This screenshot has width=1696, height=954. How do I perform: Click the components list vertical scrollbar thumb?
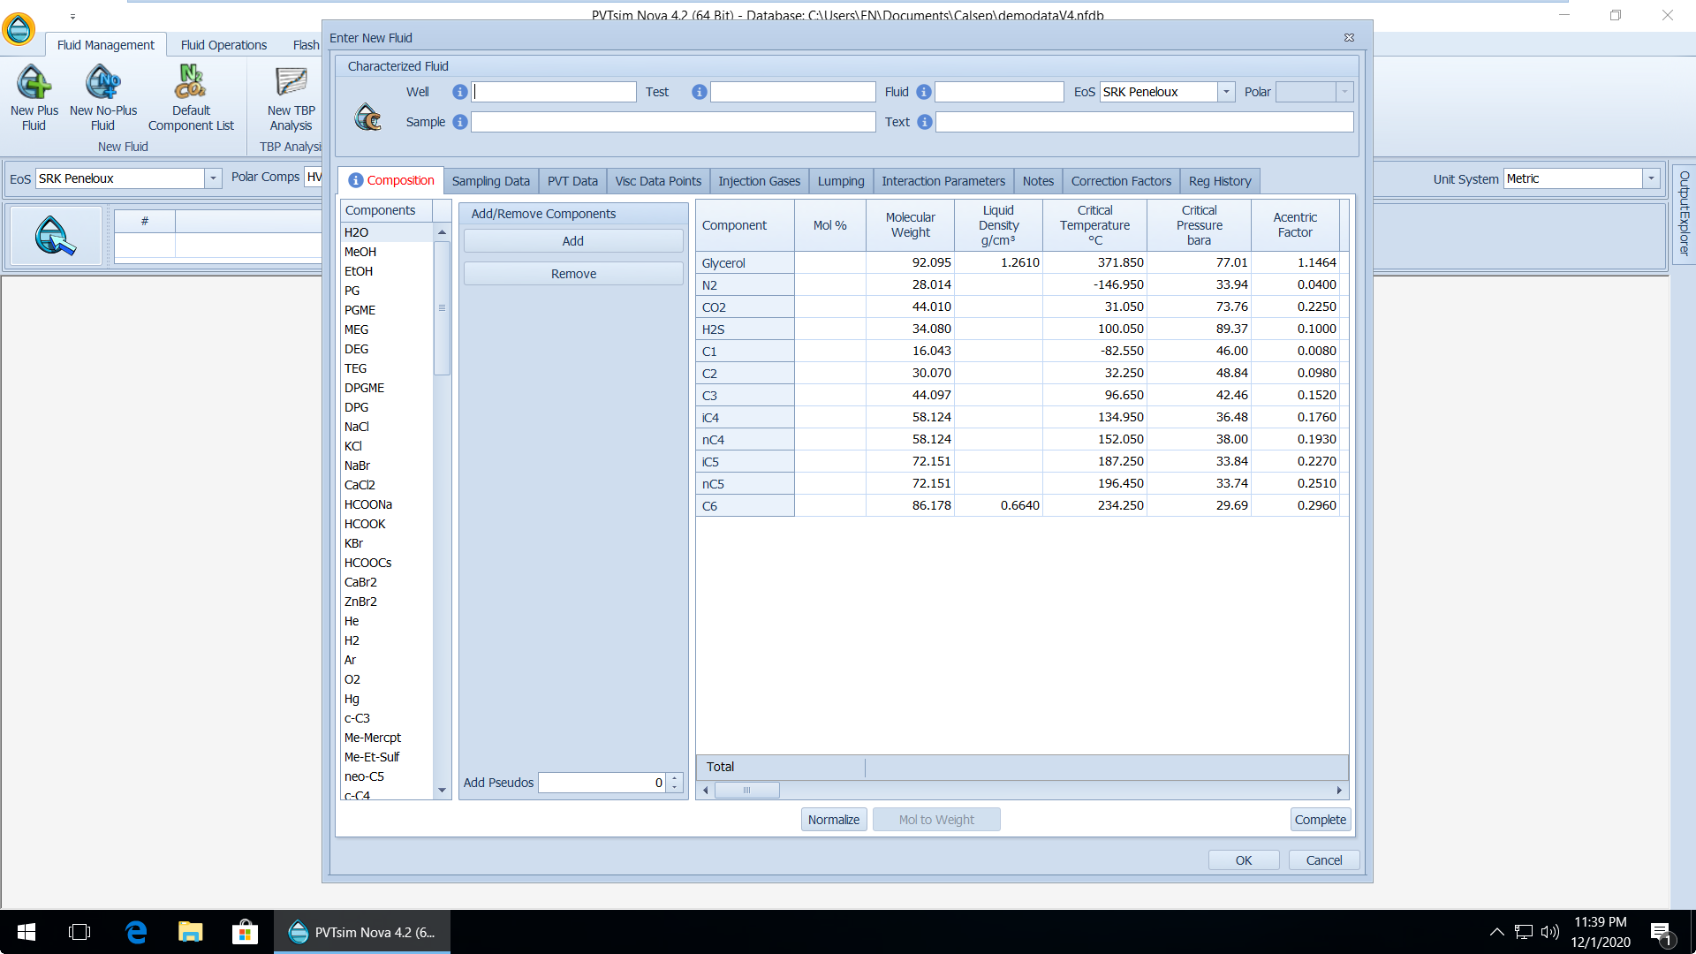[442, 308]
